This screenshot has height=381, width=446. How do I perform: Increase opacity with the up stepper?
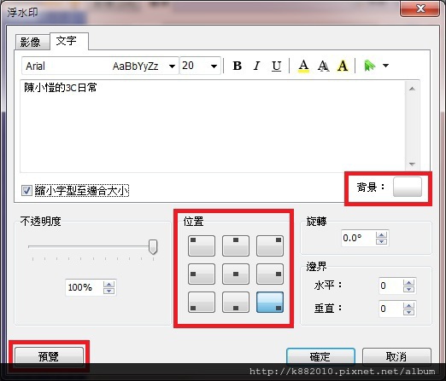(109, 284)
